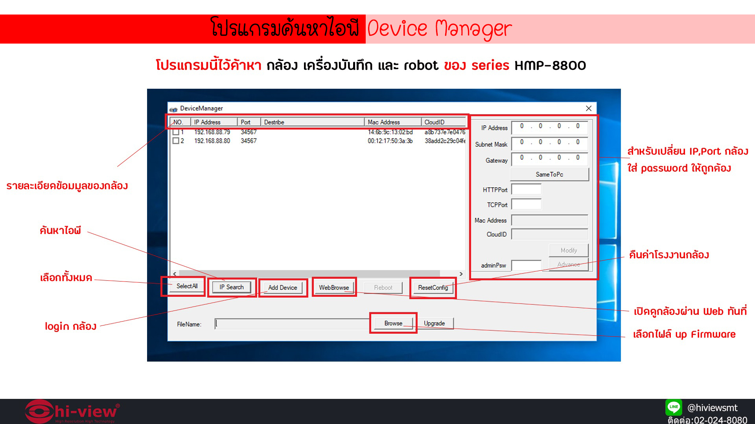Click the Upgrade button

click(x=434, y=323)
